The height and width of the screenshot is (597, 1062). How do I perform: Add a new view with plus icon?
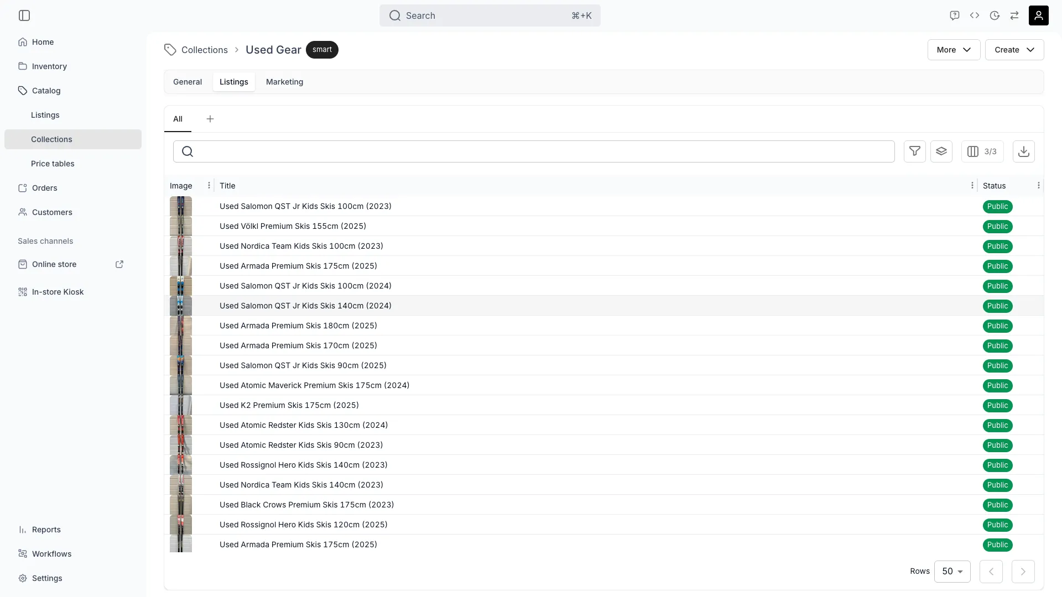point(210,119)
